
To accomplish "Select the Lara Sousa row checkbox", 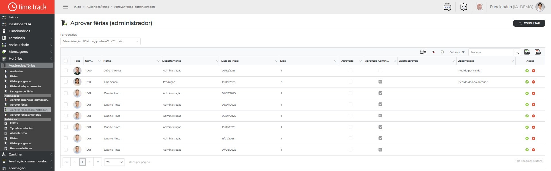I will click(66, 82).
